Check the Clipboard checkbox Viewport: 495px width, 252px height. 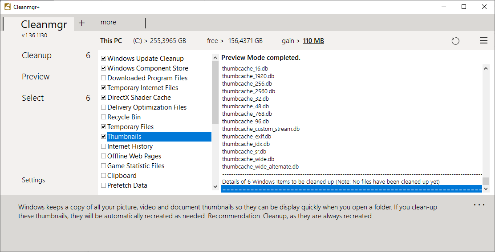(103, 176)
